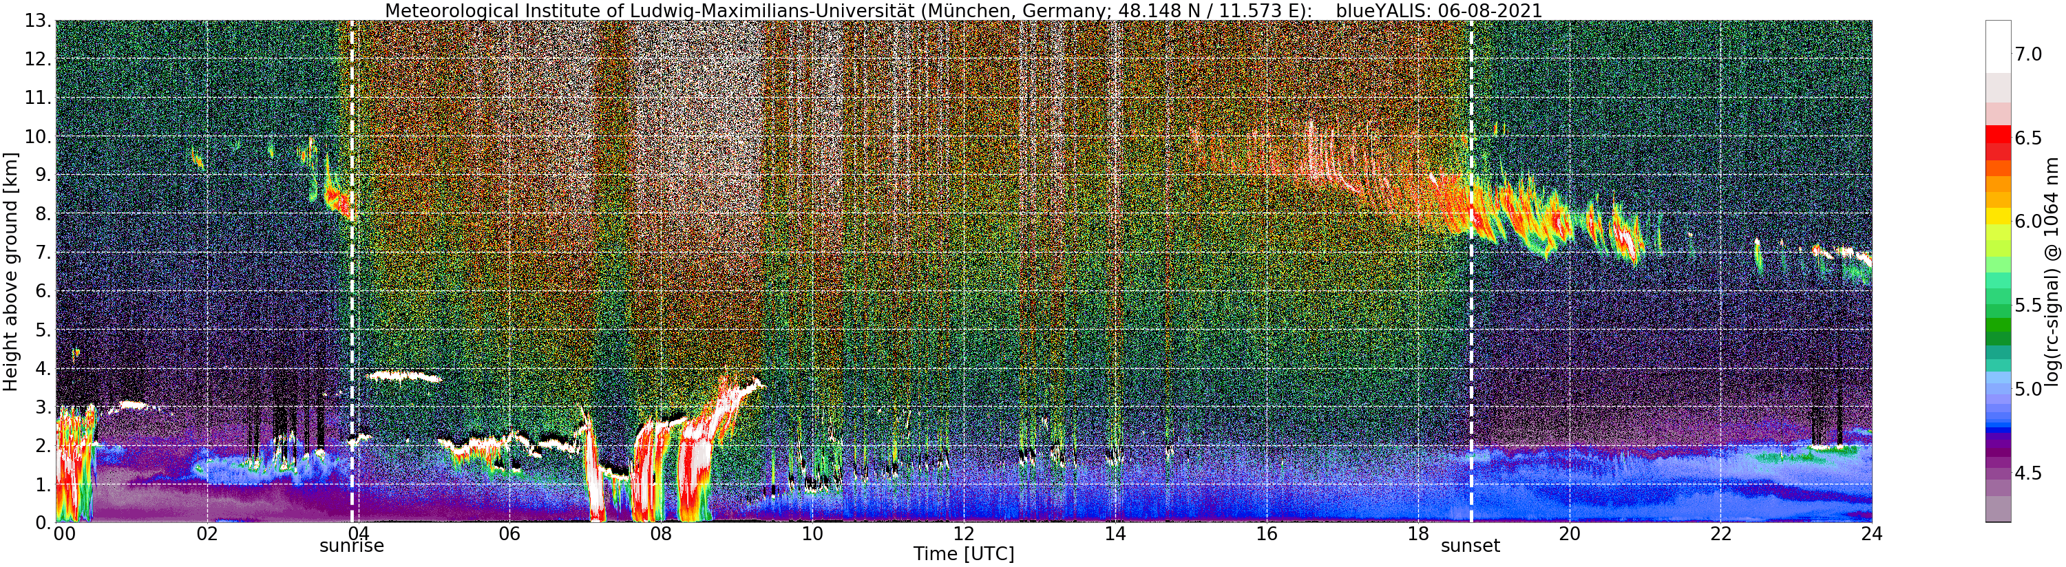Click the time axis tick label "04"

tap(359, 534)
